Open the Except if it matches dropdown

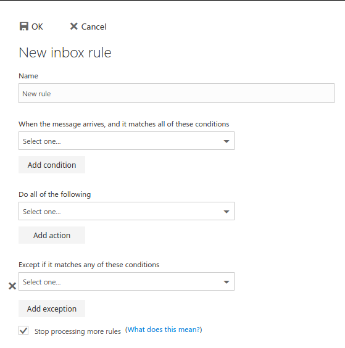[x=127, y=281]
